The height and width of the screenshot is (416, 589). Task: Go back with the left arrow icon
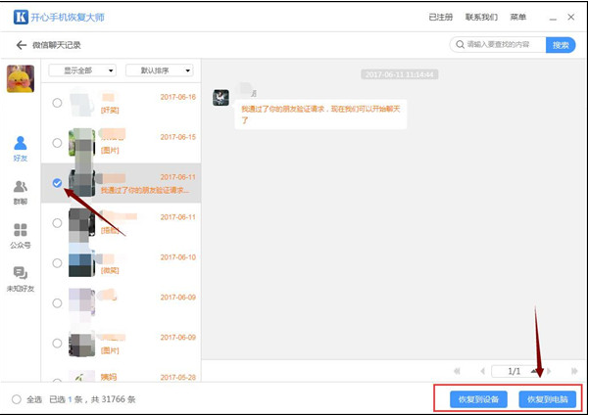tap(21, 45)
